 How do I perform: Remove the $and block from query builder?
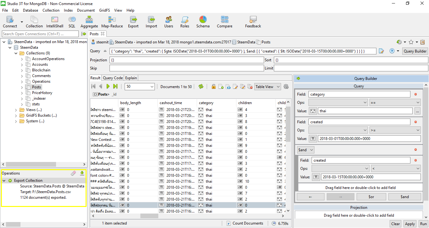coord(415,150)
